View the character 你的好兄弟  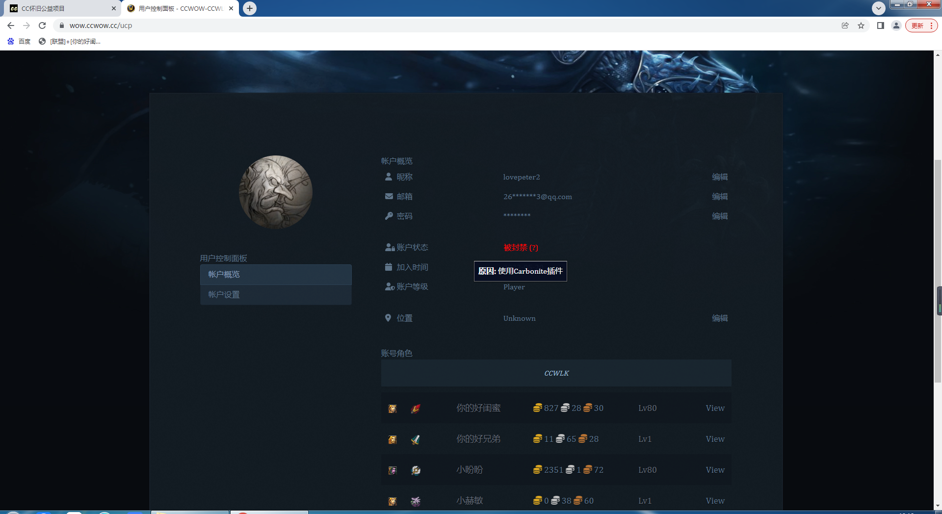point(715,439)
